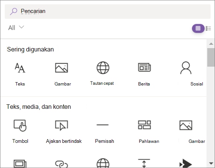
Task: Click the Pencarian search field
Action: [108, 11]
